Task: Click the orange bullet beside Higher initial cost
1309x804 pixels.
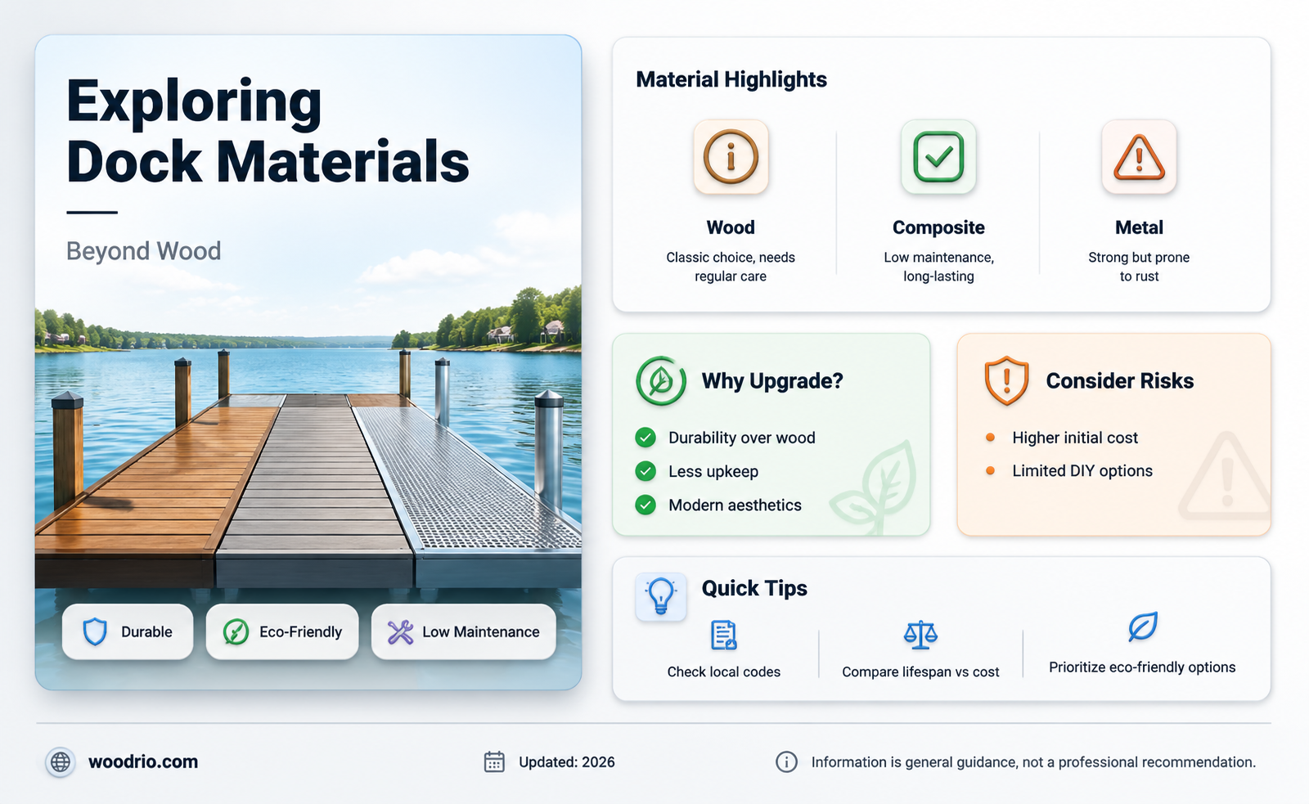Action: point(990,438)
